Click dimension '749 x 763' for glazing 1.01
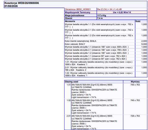The image size is (148, 130). tap(135, 85)
